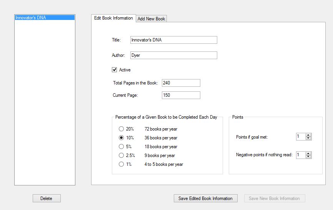Select Innovator's DNA in the book list
This screenshot has width=333, height=210.
point(45,18)
